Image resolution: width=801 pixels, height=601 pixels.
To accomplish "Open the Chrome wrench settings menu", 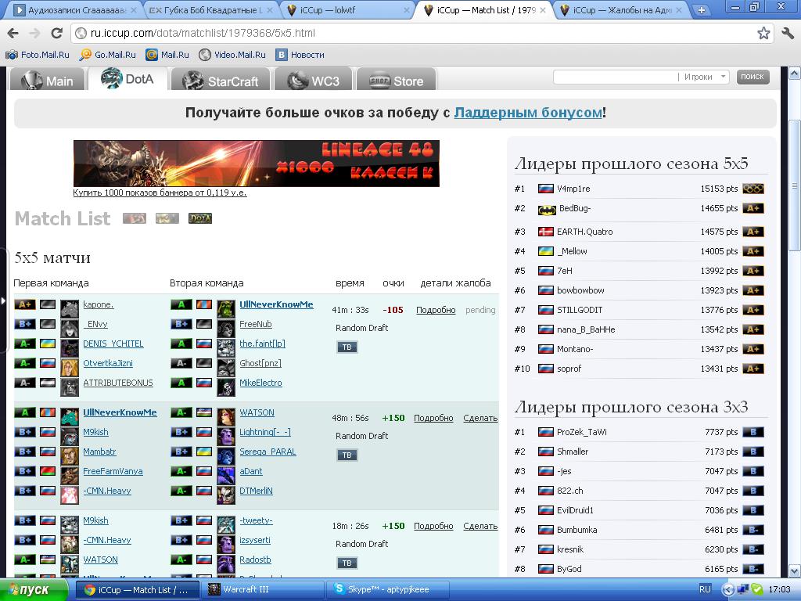I will 788,33.
